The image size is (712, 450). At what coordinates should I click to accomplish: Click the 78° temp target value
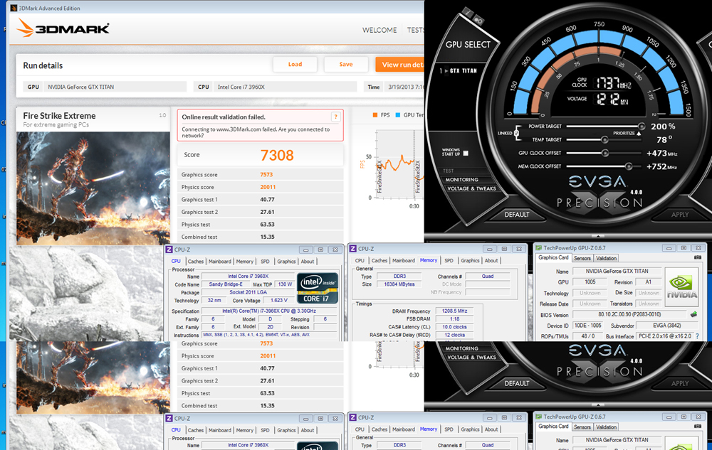click(x=664, y=139)
